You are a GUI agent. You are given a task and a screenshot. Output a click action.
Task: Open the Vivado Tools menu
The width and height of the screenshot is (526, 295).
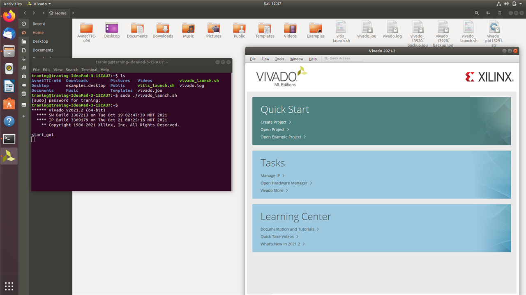tap(279, 59)
